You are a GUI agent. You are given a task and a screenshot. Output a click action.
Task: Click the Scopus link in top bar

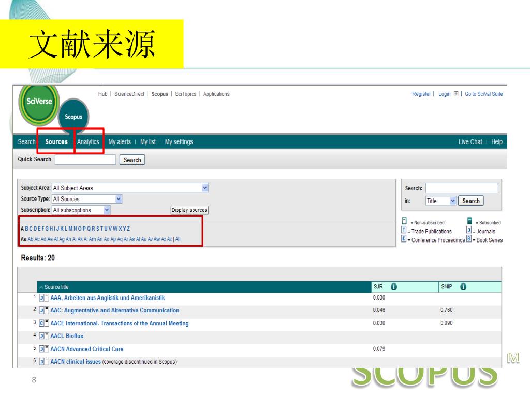pos(159,94)
